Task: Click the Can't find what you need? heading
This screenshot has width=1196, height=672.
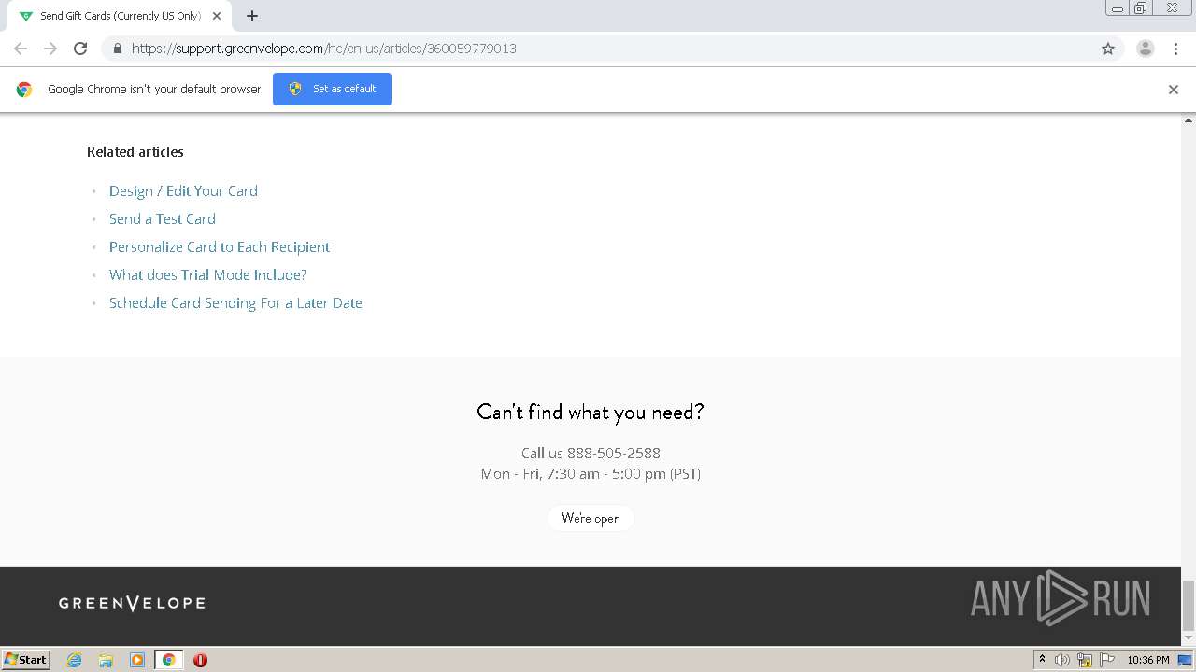Action: tap(591, 412)
